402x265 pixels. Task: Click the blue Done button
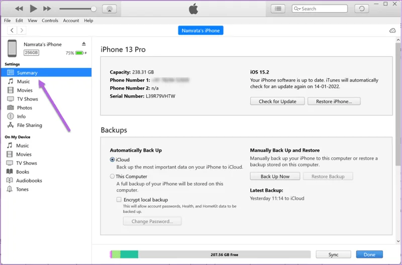click(x=369, y=254)
